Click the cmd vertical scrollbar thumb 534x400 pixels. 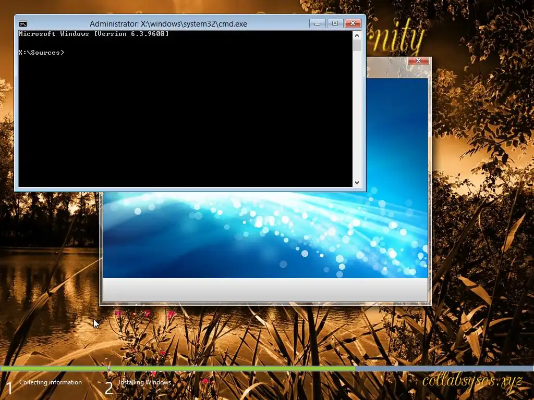pyautogui.click(x=357, y=46)
